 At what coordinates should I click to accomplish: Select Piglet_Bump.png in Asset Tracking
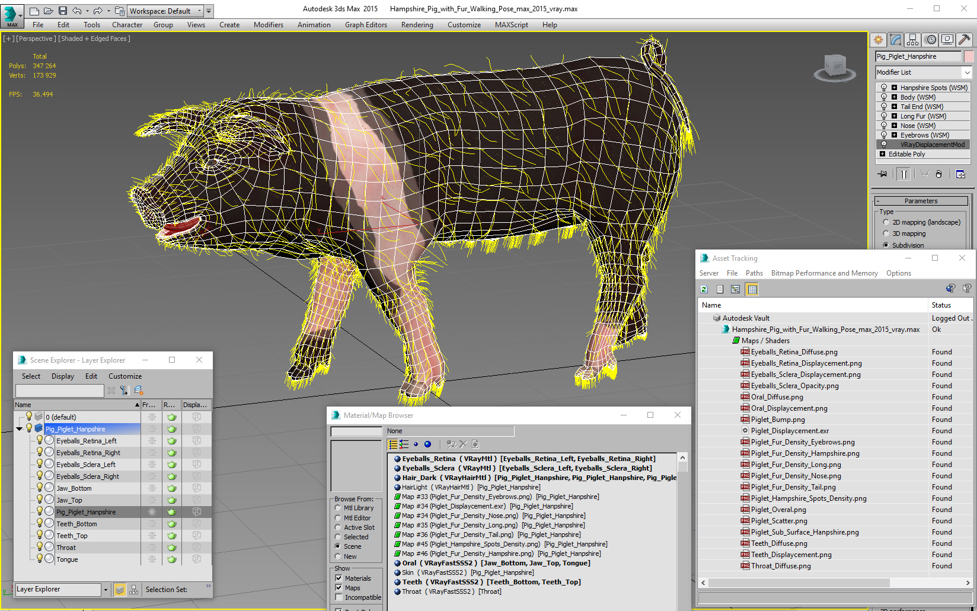(778, 420)
